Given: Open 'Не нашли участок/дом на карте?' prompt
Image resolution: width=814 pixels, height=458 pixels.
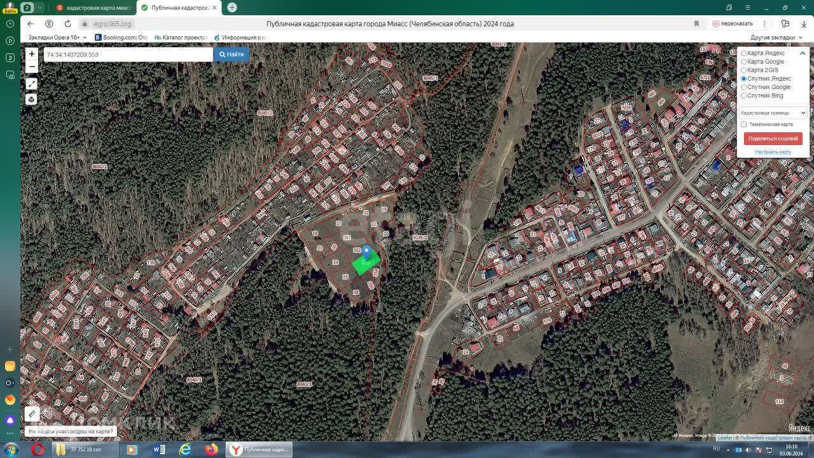Looking at the screenshot, I should [x=71, y=431].
